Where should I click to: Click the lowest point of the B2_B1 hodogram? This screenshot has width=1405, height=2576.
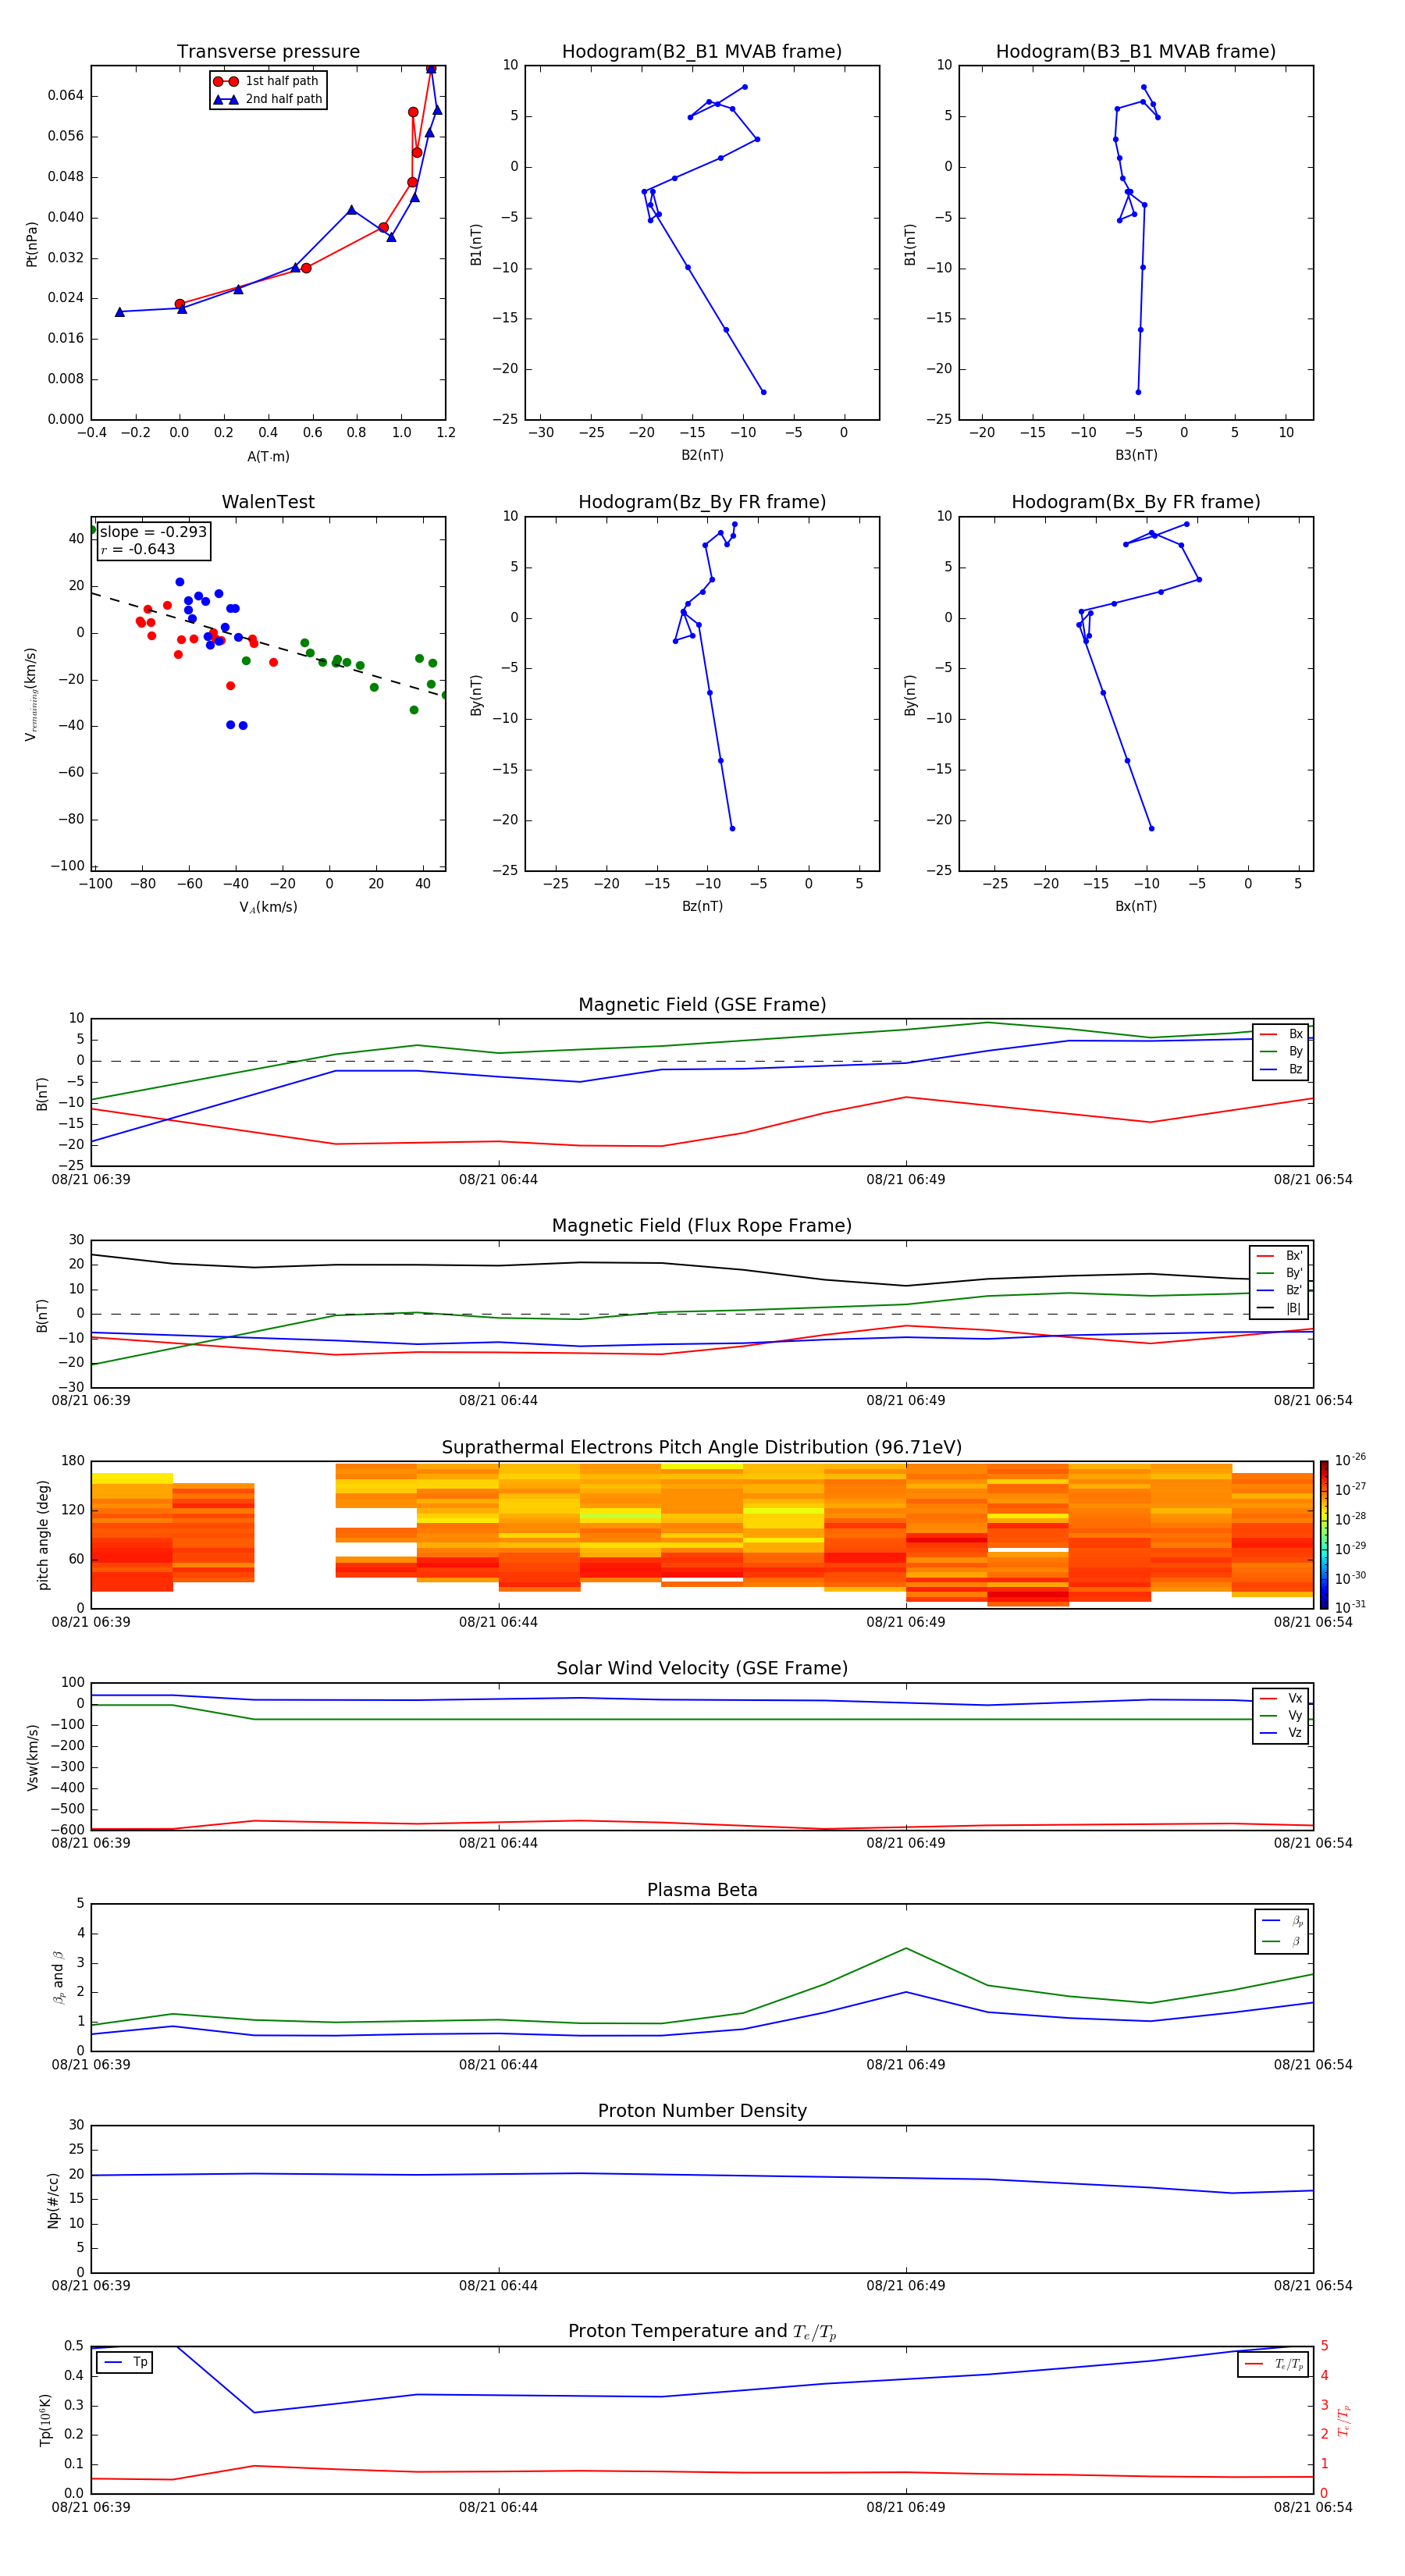click(763, 392)
